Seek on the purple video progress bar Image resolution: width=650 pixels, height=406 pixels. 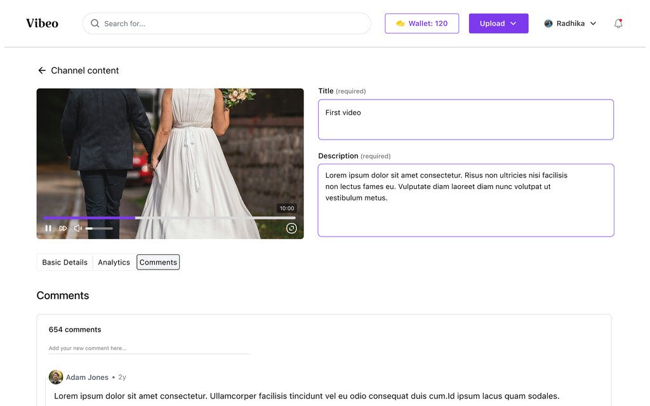click(169, 218)
